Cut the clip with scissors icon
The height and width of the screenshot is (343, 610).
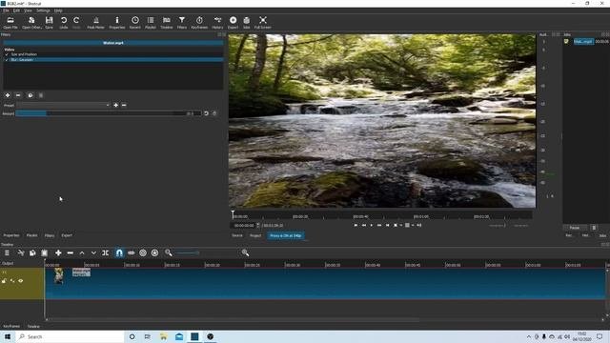pyautogui.click(x=21, y=252)
